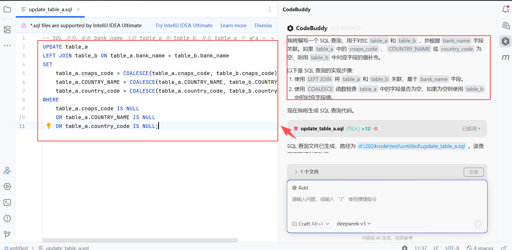The width and height of the screenshot is (512, 250).
Task: Click the lightbulb quick-fix icon
Action: pos(49,126)
